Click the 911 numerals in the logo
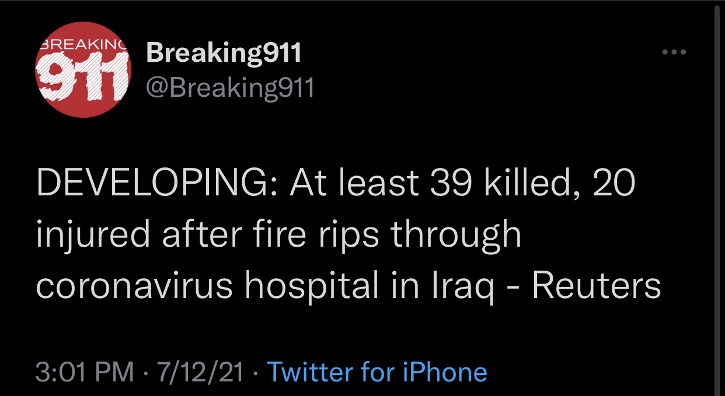The image size is (725, 396). [83, 73]
